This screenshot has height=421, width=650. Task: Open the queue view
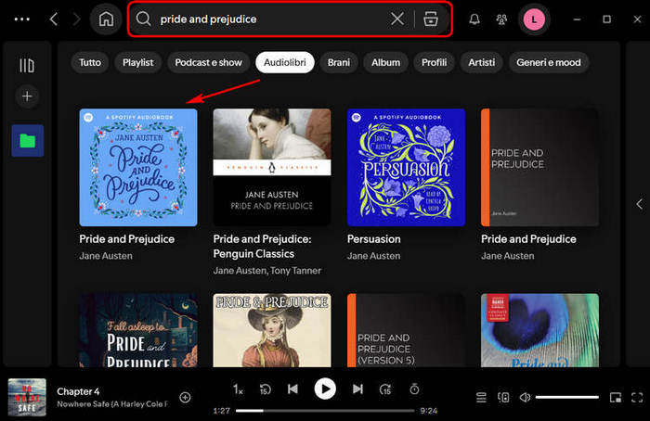[481, 398]
